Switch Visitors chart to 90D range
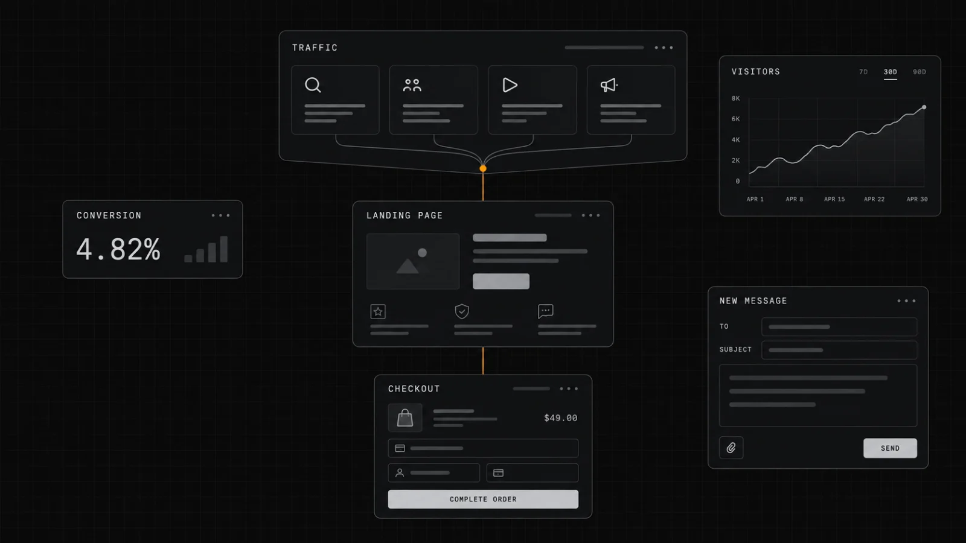 pyautogui.click(x=920, y=72)
